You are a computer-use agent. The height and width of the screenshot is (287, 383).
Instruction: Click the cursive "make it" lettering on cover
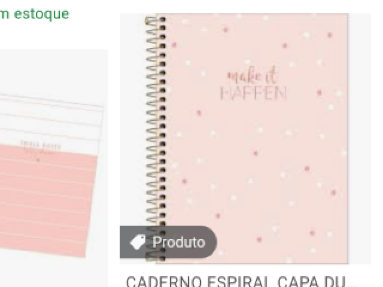click(x=253, y=75)
